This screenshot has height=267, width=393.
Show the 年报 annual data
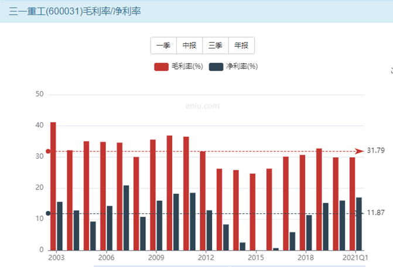pos(241,46)
